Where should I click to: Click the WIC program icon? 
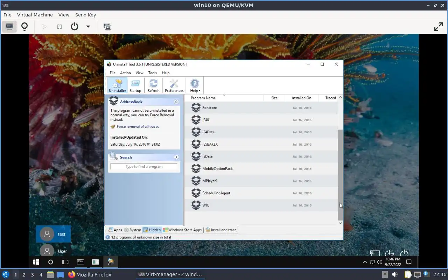(x=196, y=205)
